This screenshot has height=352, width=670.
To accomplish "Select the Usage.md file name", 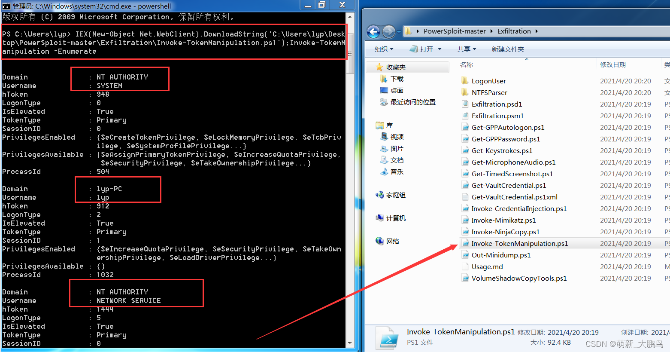I will (x=487, y=266).
